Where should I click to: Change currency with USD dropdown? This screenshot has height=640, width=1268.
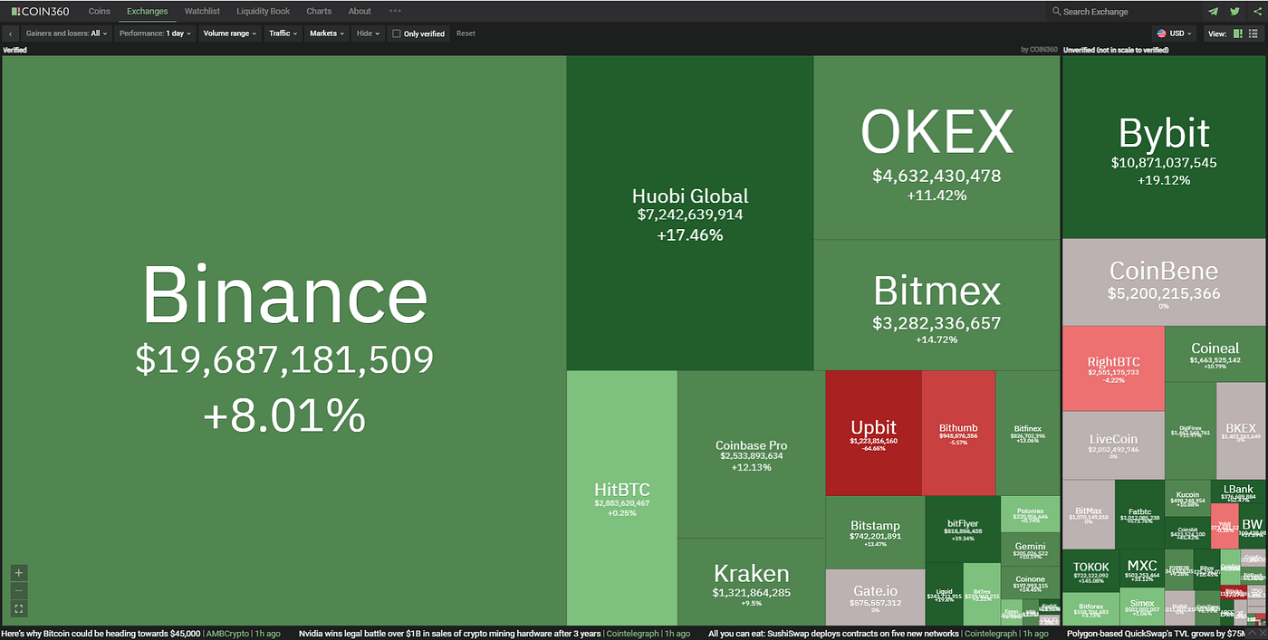pos(1174,33)
